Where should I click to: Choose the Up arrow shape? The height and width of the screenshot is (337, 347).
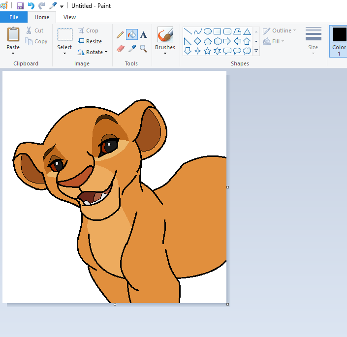[247, 41]
